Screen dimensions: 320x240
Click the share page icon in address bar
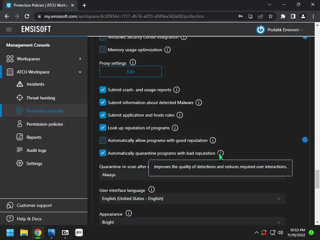click(x=260, y=16)
